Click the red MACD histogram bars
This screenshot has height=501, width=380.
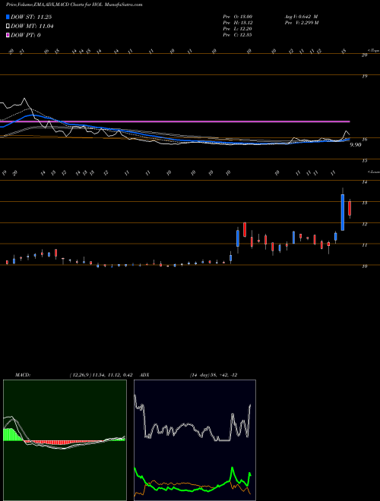(64, 443)
